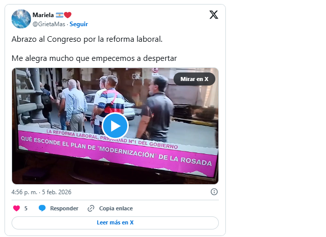Open the @GrietaMas handle link
The height and width of the screenshot is (237, 326).
pyautogui.click(x=49, y=24)
